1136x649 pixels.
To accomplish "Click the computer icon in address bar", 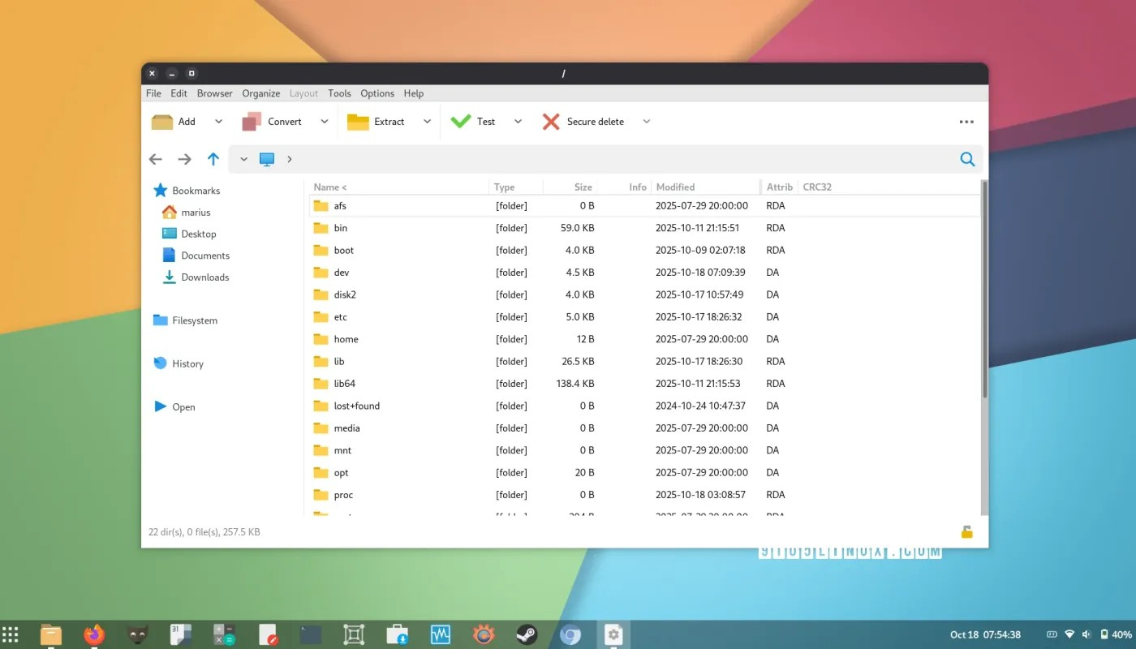I will click(x=267, y=159).
